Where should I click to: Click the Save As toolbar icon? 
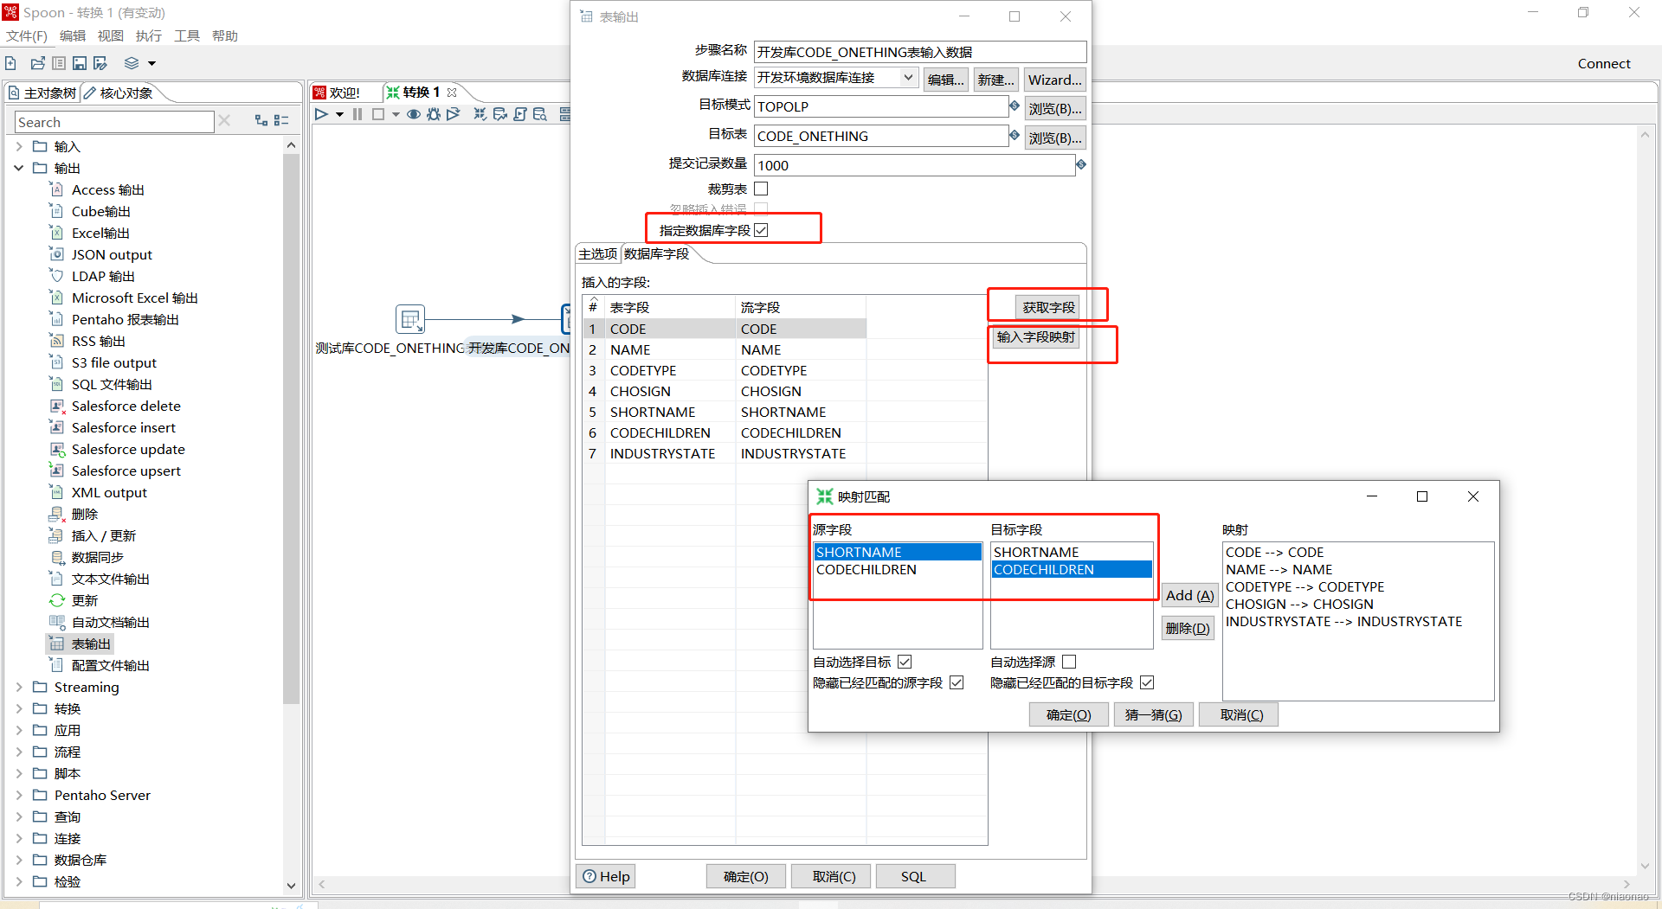click(x=100, y=63)
